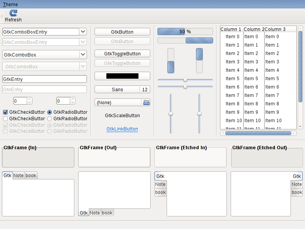
Task: Toggle the enabled GtkToggleButton
Action: tap(122, 53)
